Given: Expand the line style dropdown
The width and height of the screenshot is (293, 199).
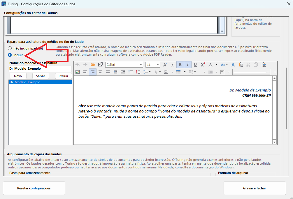Looking at the screenshot, I should 268,72.
